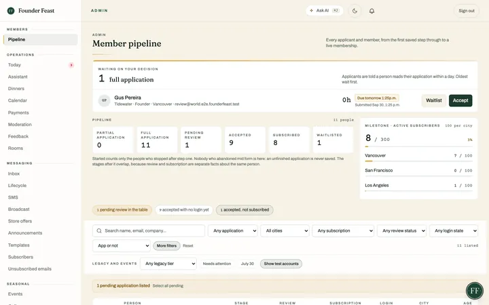Click the Full Application count card
489x305 pixels.
[x=157, y=140]
